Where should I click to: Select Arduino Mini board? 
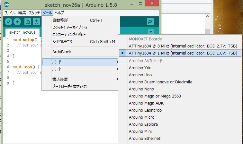coord(140,131)
